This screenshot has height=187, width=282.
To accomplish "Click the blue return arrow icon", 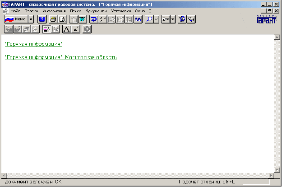I will pyautogui.click(x=94, y=19).
